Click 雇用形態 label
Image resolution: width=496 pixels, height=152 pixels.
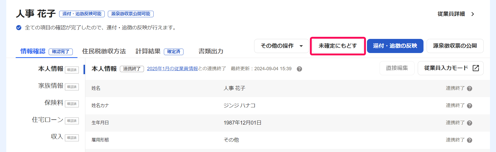click(100, 140)
